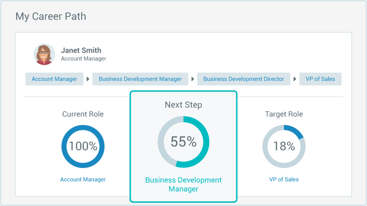Click the Current Role heading
367x206 pixels.
pyautogui.click(x=83, y=114)
